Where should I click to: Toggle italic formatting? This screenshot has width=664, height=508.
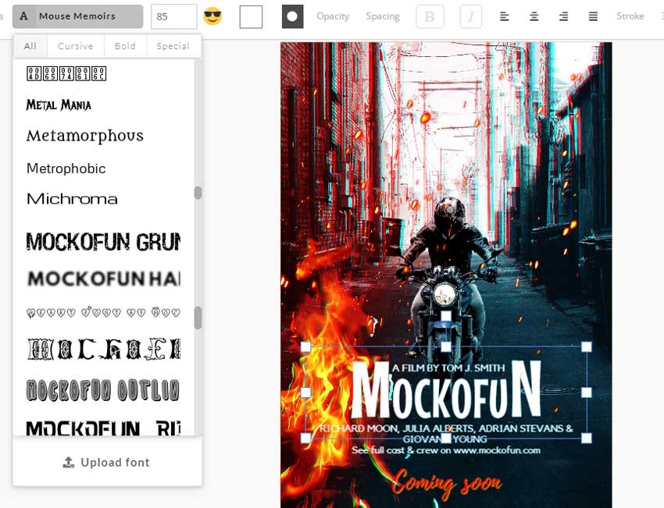(x=471, y=17)
